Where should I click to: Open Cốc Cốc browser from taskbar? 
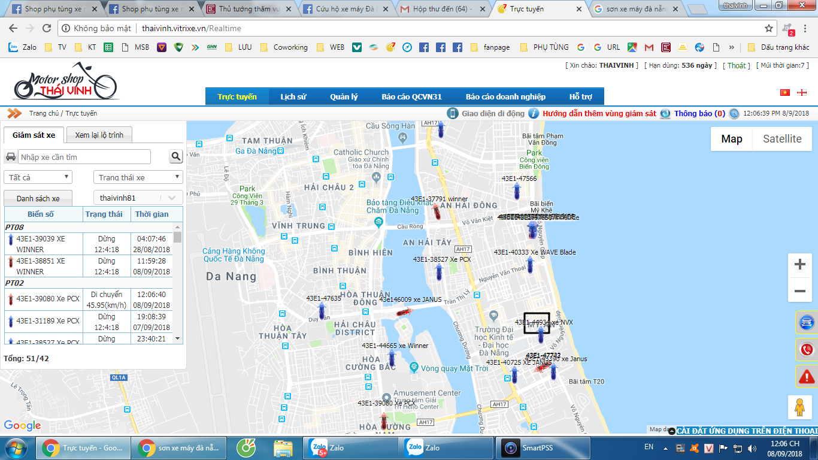247,447
